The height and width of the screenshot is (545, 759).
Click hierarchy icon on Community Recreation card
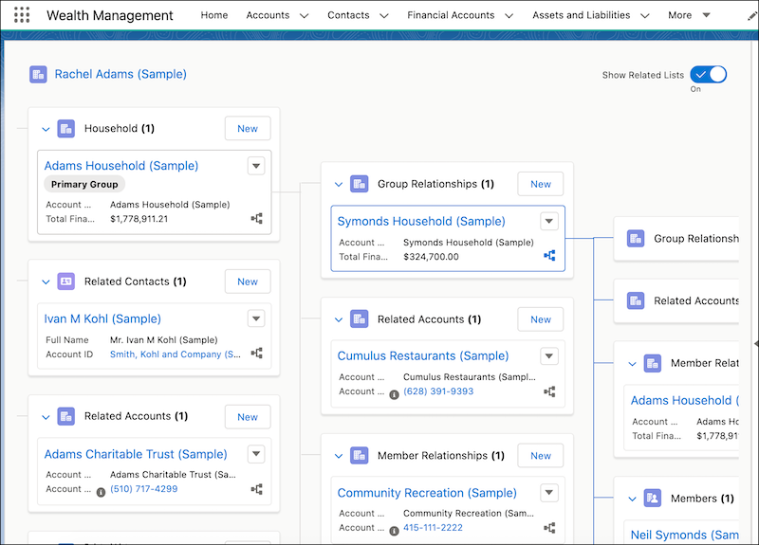tap(549, 528)
